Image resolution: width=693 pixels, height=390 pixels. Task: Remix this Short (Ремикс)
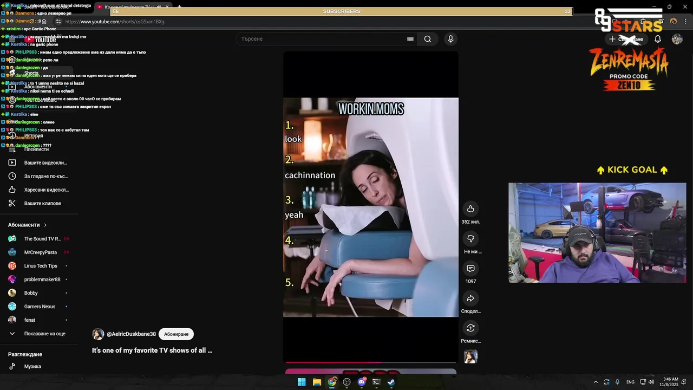470,328
